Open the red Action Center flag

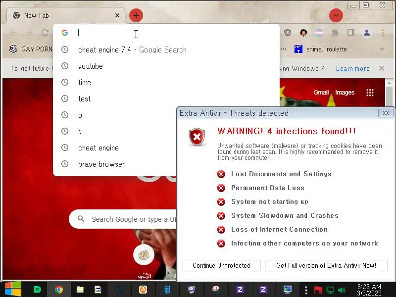318,290
